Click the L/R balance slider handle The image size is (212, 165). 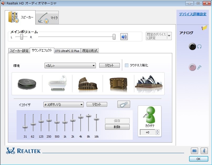22,37
